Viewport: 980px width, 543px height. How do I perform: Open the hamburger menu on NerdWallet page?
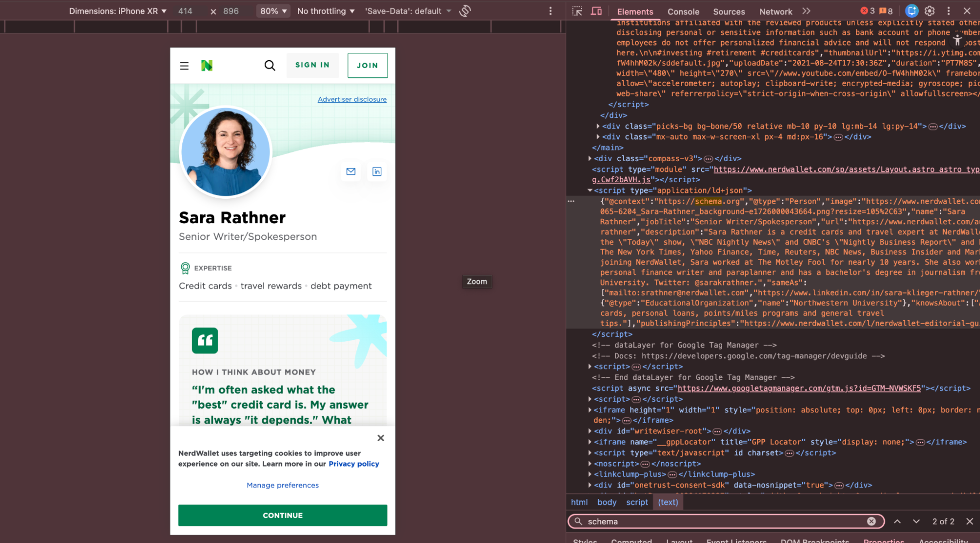click(x=184, y=66)
